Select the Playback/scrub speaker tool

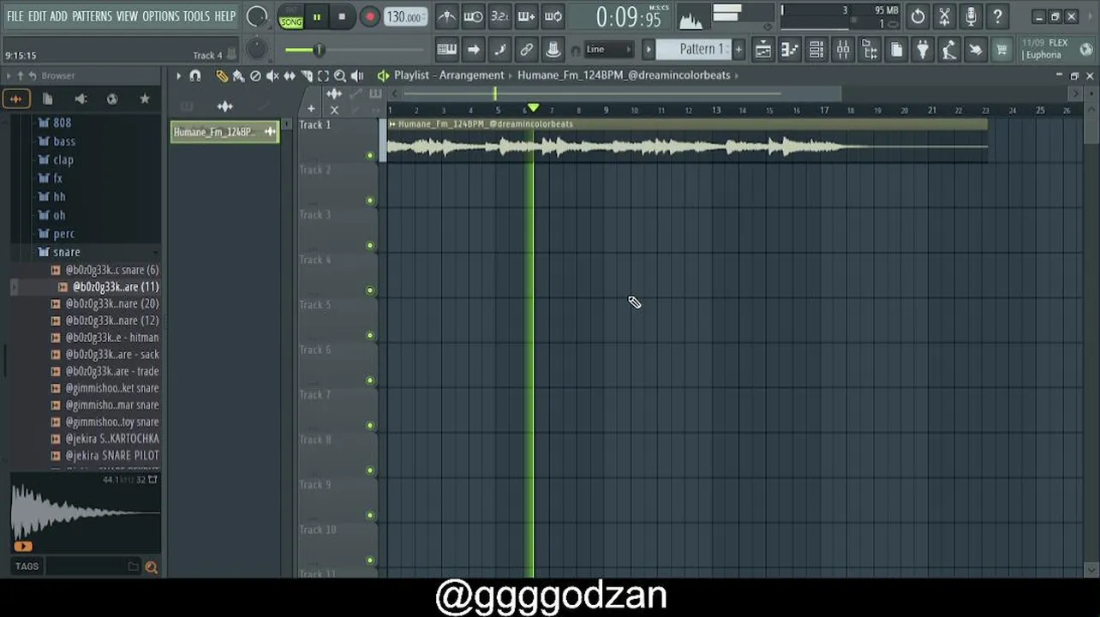coord(357,76)
